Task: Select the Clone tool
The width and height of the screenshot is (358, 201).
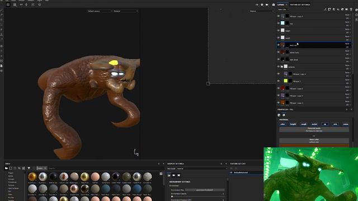Action: pos(2,35)
